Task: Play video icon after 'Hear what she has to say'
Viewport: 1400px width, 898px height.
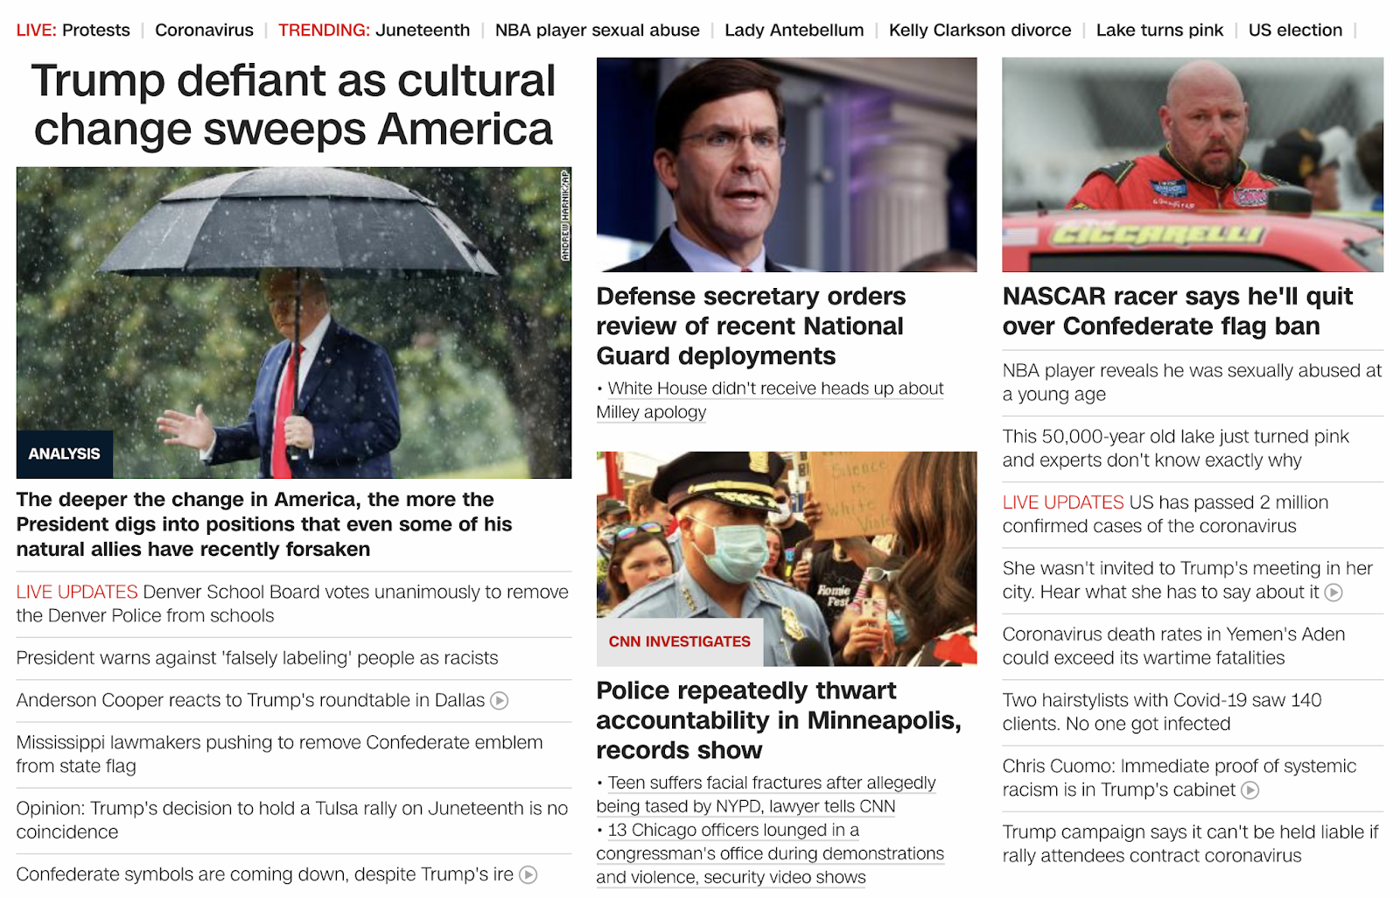Action: pos(1333,593)
